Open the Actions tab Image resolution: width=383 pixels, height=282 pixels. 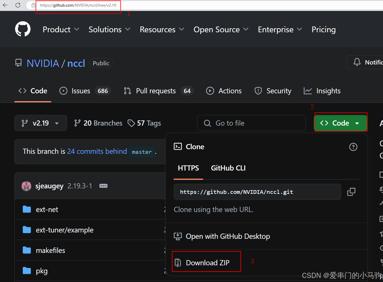(224, 91)
